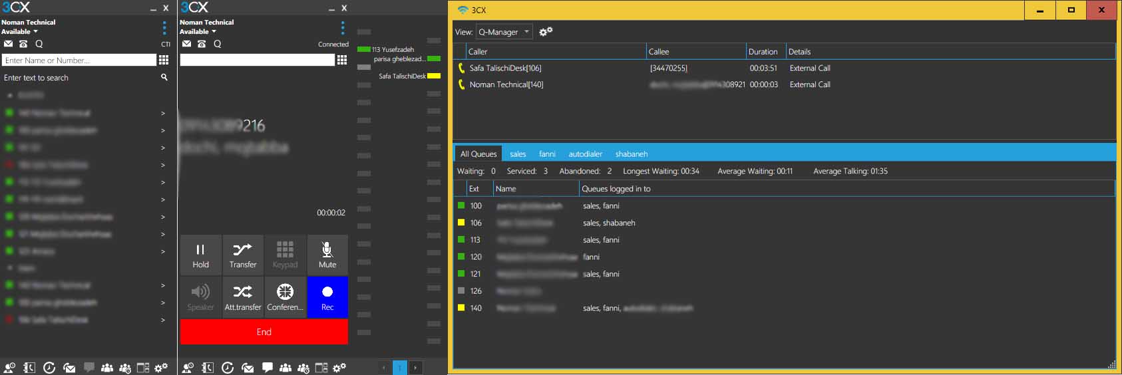Open conference people icon in connected 3CX phone
This screenshot has width=1122, height=375.
285,368
